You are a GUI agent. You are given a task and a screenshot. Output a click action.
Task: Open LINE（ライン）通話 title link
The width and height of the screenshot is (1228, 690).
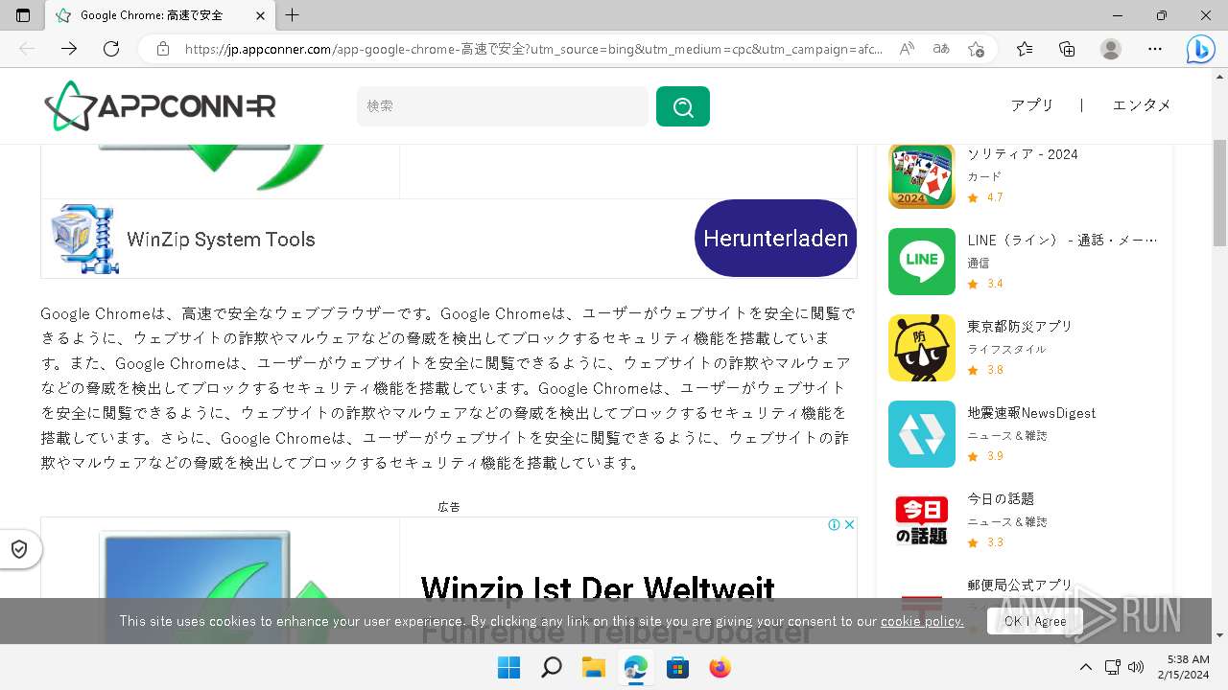click(x=1063, y=241)
